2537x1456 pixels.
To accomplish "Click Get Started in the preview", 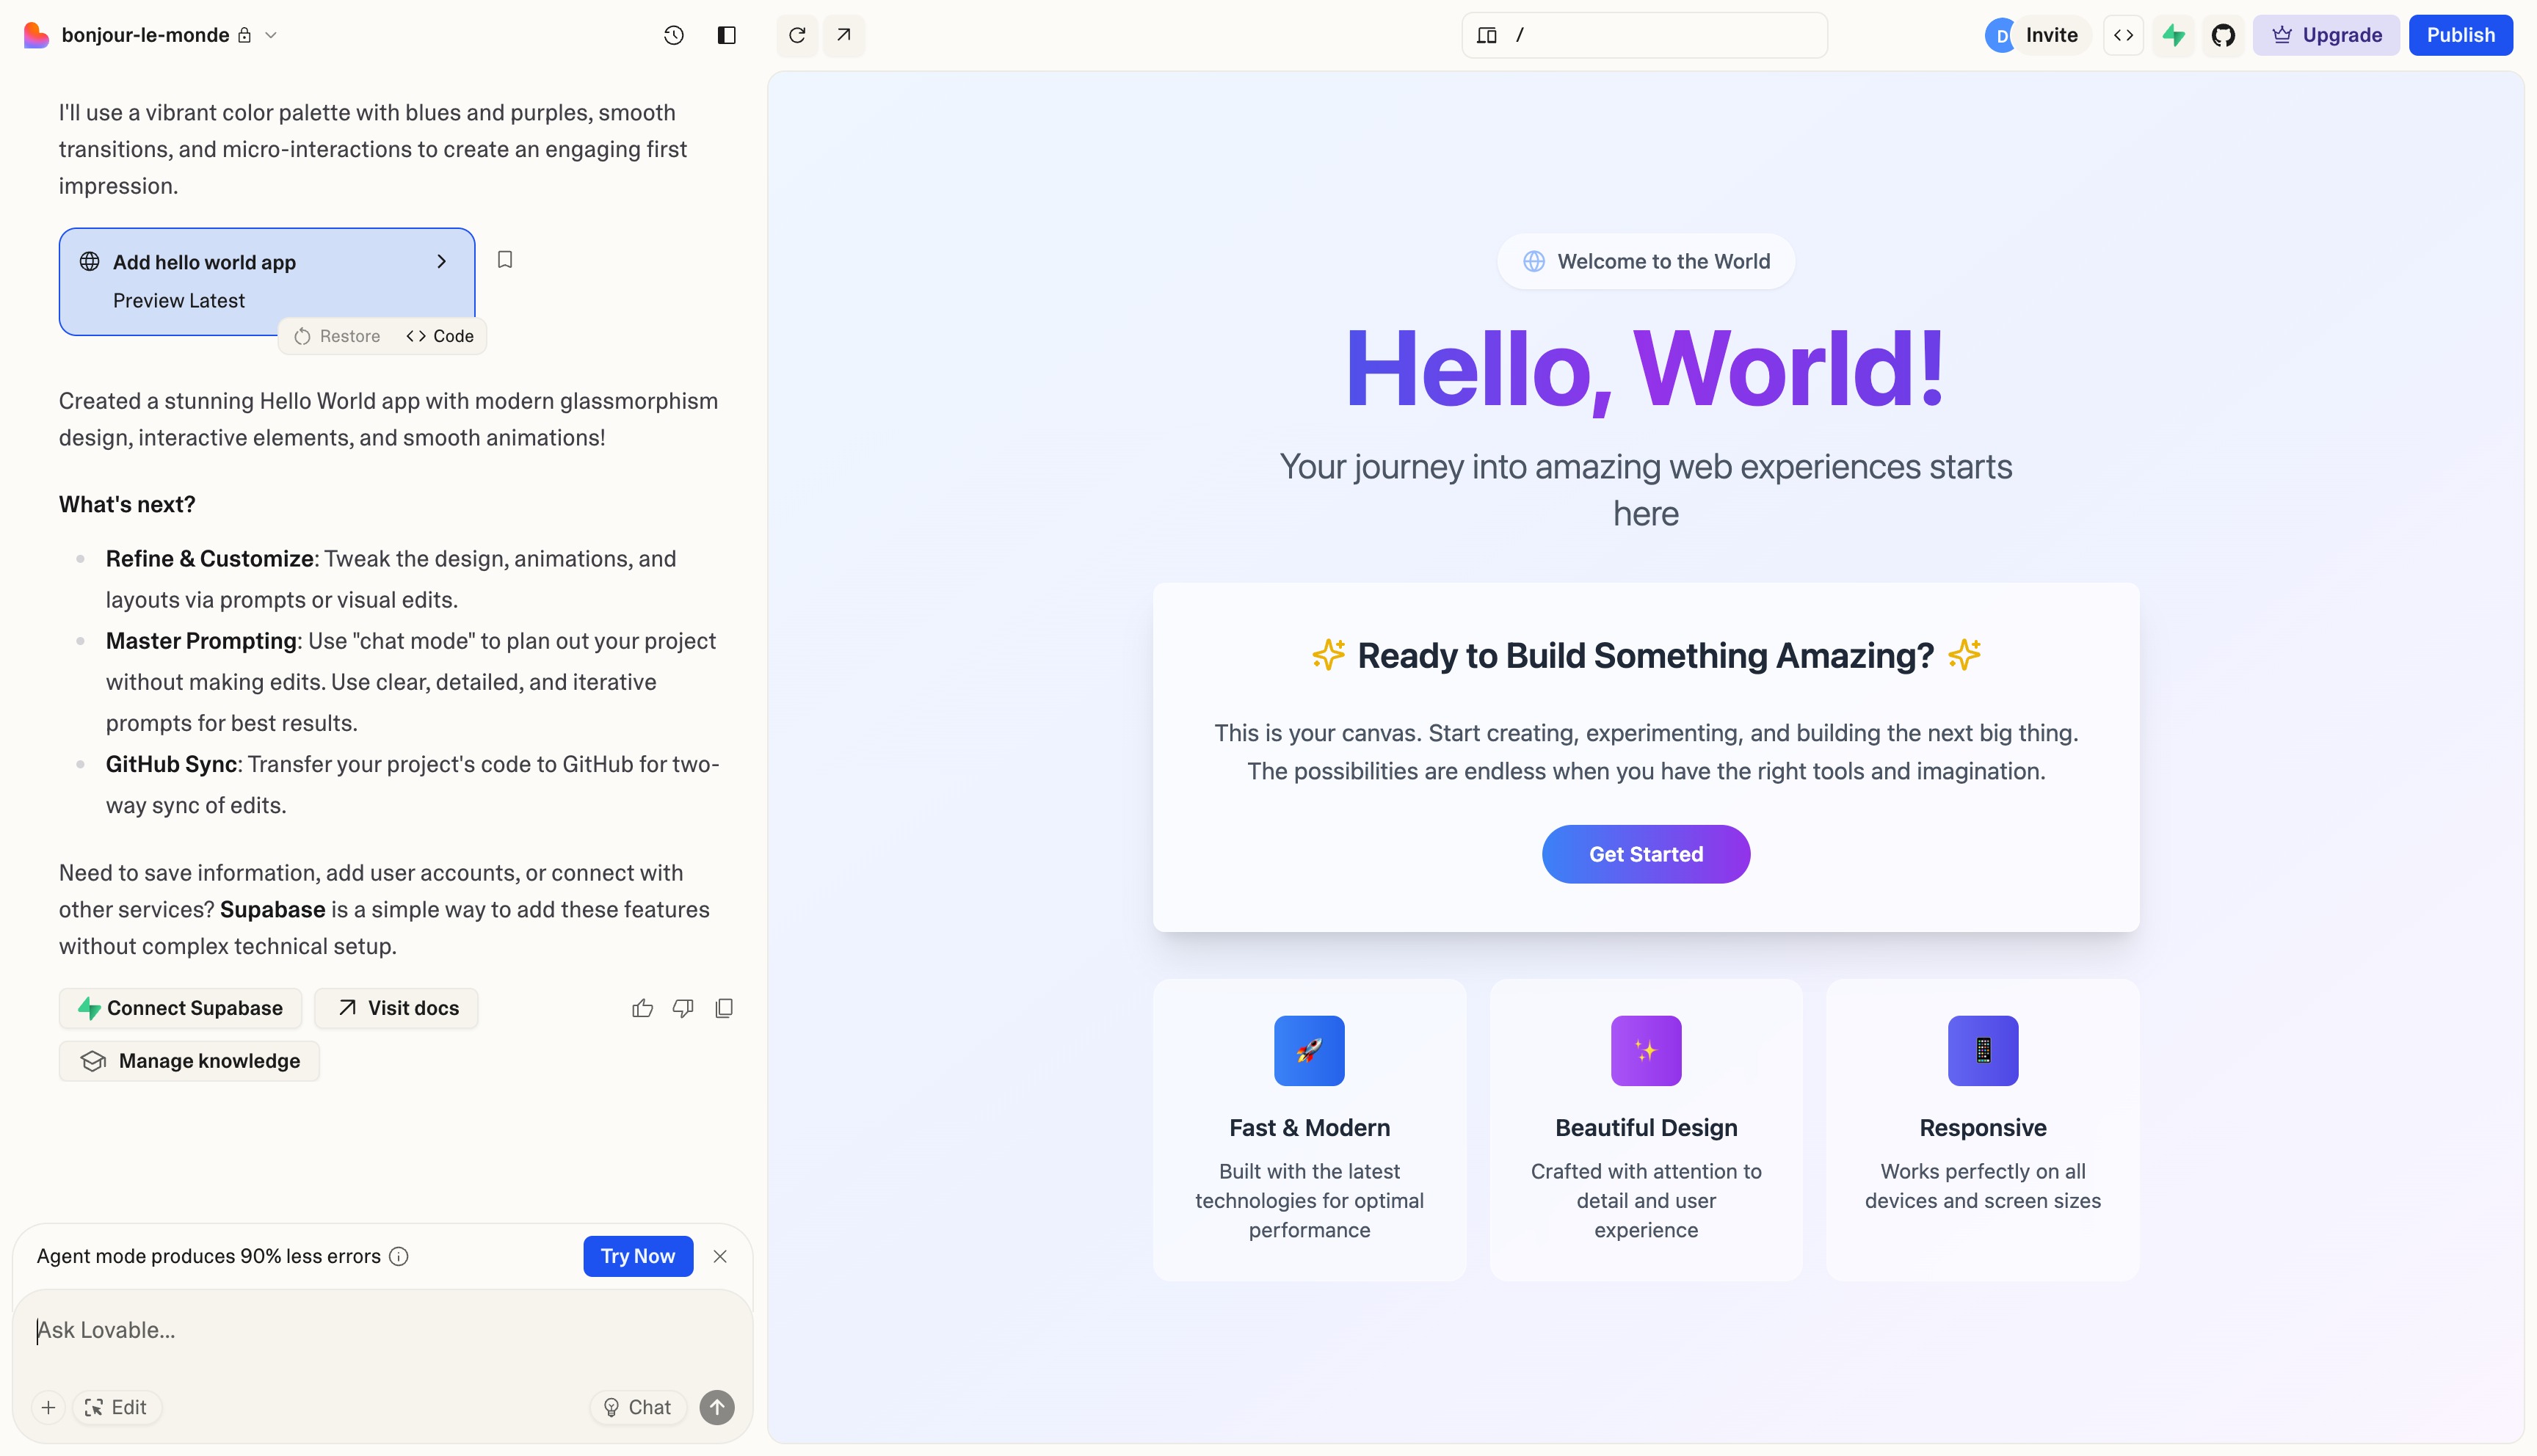I will click(1646, 854).
